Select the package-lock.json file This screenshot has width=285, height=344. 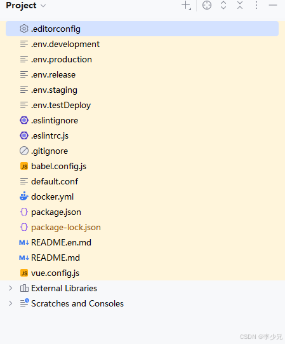(x=142, y=227)
